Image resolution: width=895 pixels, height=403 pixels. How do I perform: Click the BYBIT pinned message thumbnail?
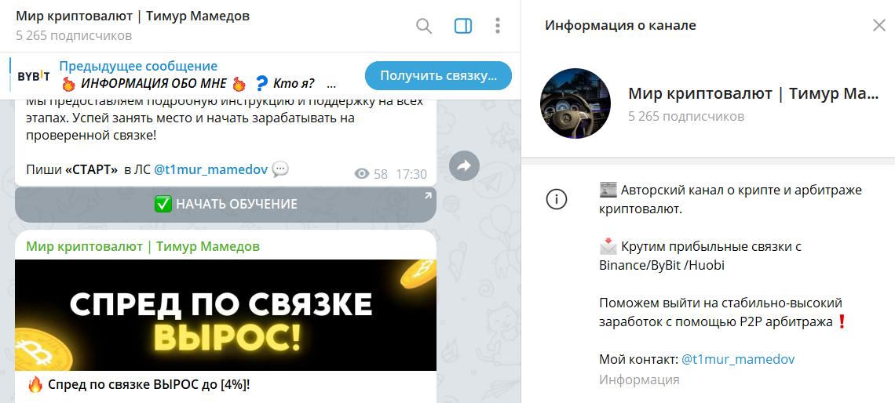coord(34,76)
